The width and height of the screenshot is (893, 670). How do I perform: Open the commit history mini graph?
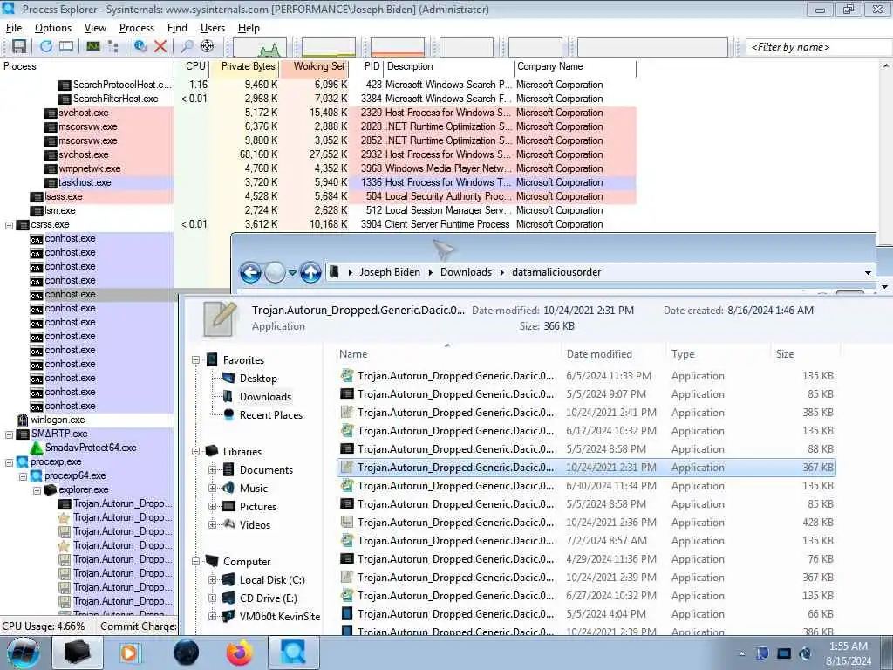329,47
